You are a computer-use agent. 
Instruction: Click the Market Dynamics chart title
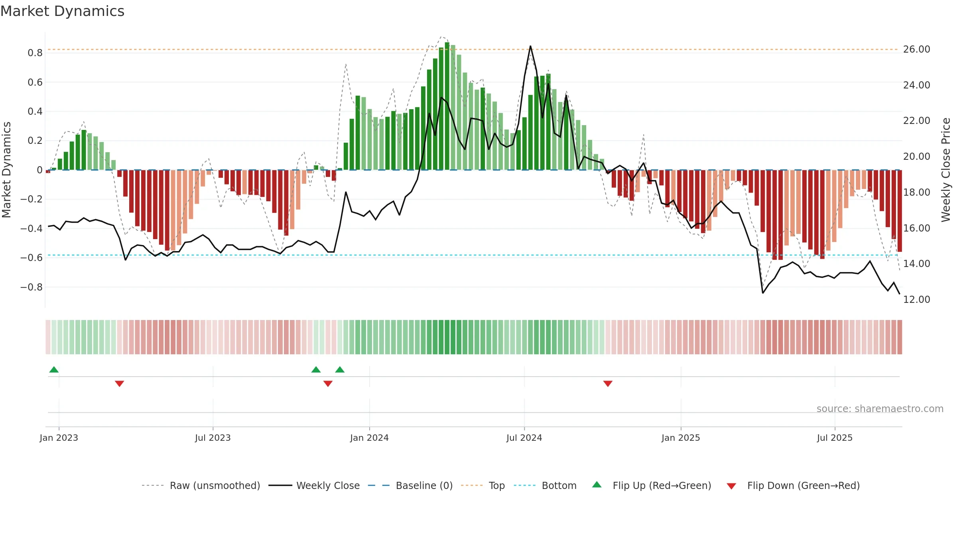(x=62, y=11)
